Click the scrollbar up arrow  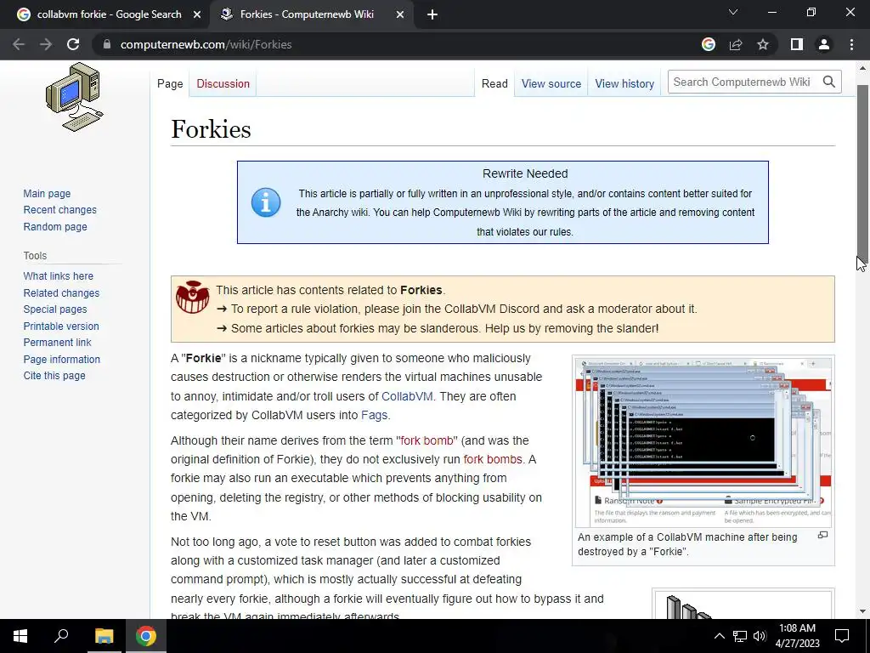pyautogui.click(x=862, y=68)
